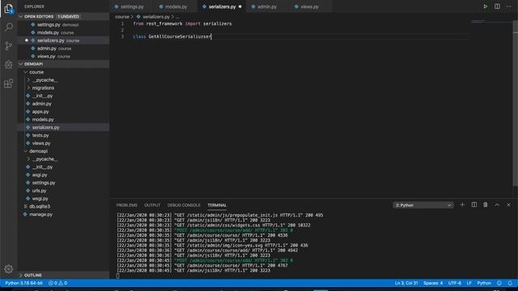Screen dimensions: 518x291
Task: Open the Manage gear icon in activity bar
Action: point(9,269)
